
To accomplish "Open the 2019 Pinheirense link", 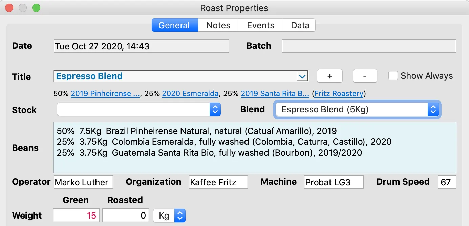I will click(105, 94).
